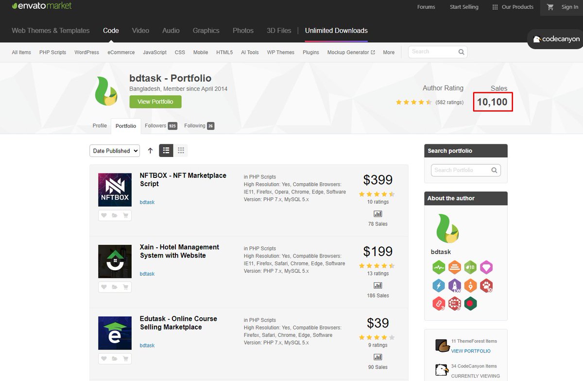This screenshot has width=583, height=381.
Task: Open the Our Products grid menu
Action: (513, 7)
